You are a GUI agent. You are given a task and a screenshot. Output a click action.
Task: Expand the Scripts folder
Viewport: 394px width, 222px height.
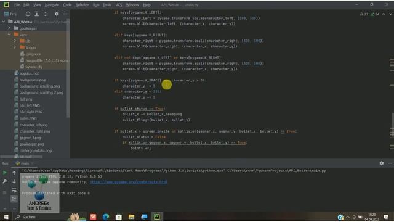pos(15,47)
